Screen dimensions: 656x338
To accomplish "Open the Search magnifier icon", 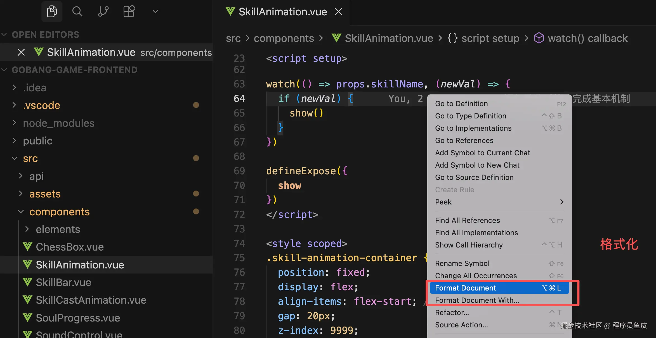I will (x=77, y=11).
